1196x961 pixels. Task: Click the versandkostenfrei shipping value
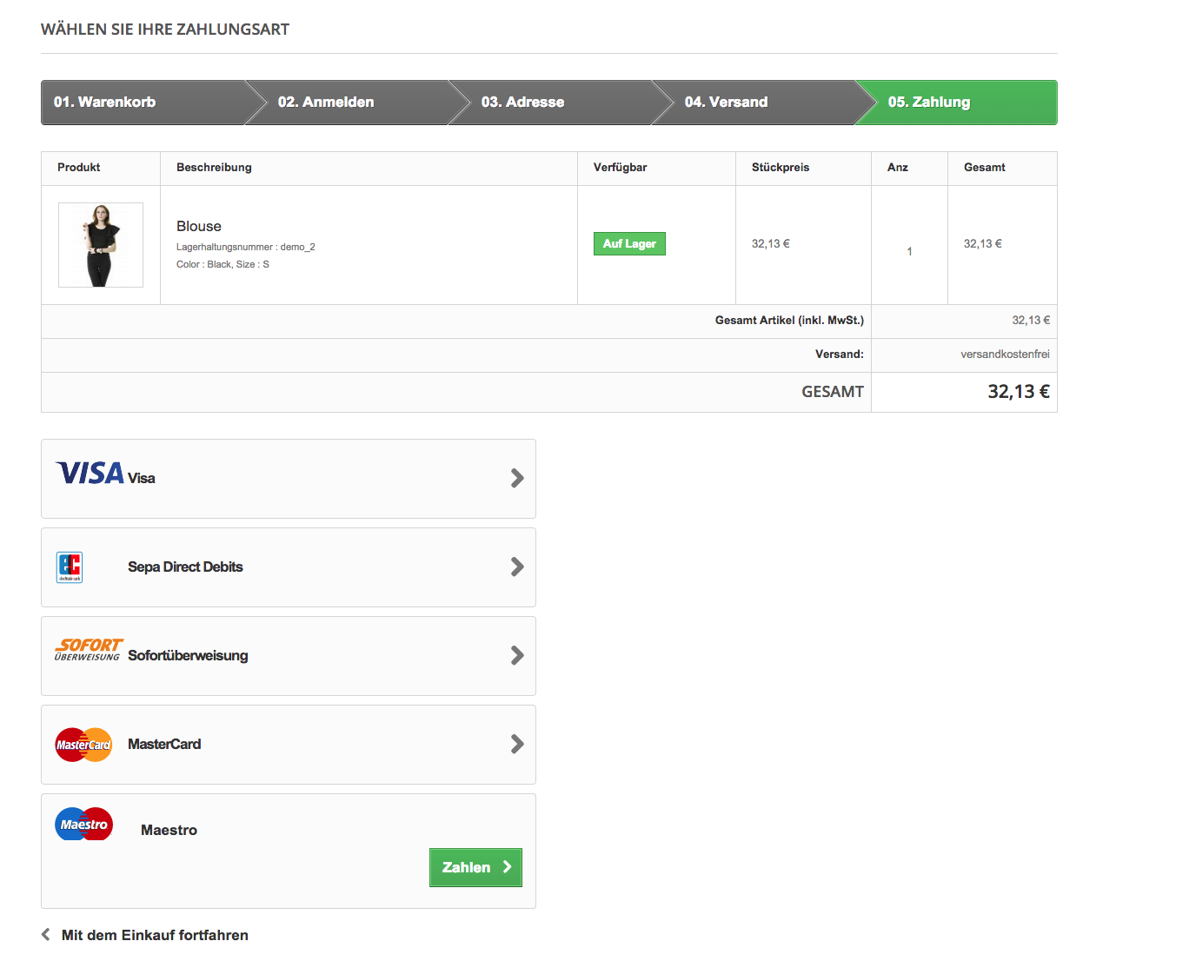(1005, 354)
